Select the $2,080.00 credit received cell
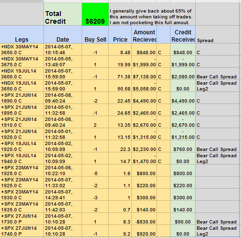Image resolution: width=241 pixels, height=238 pixels. pyautogui.click(x=183, y=74)
